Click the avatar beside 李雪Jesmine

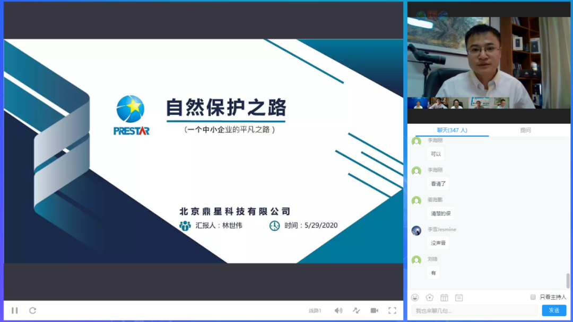(x=416, y=230)
